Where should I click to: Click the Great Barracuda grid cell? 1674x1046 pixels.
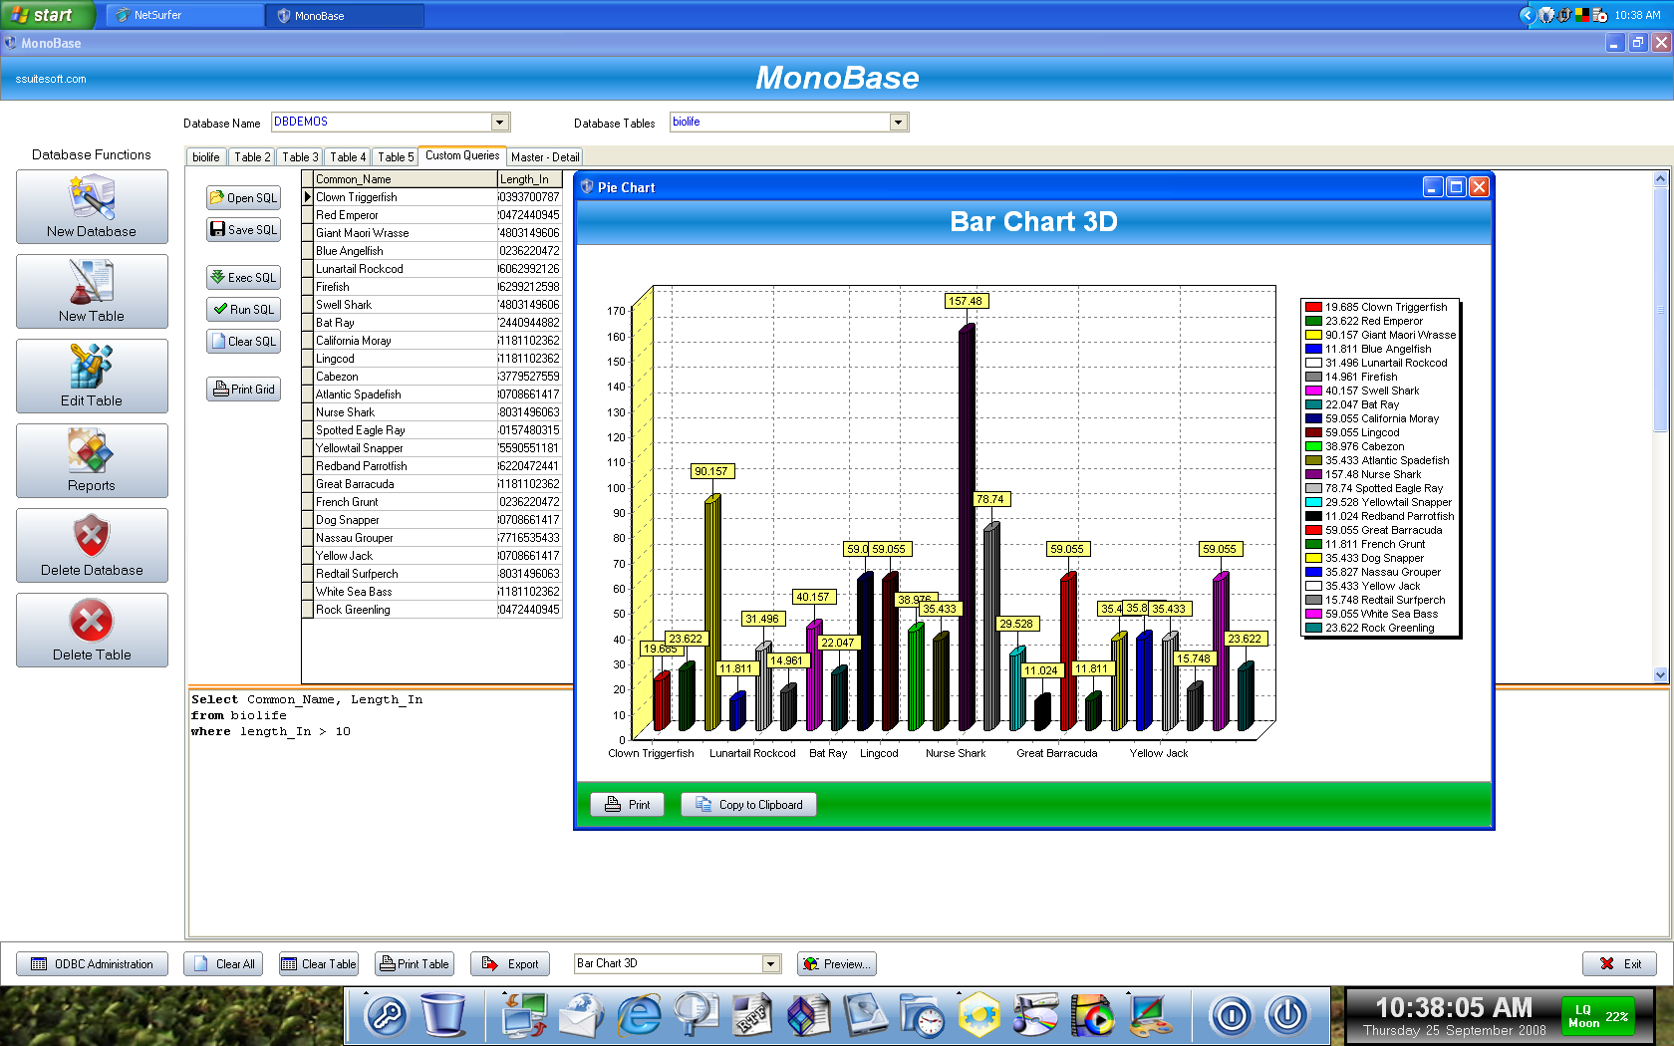406,484
